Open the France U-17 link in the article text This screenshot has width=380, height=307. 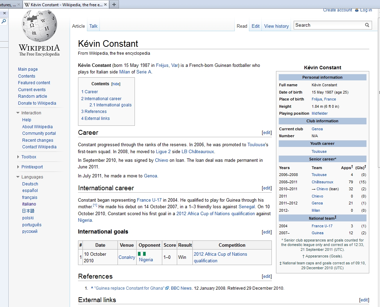tap(149, 200)
